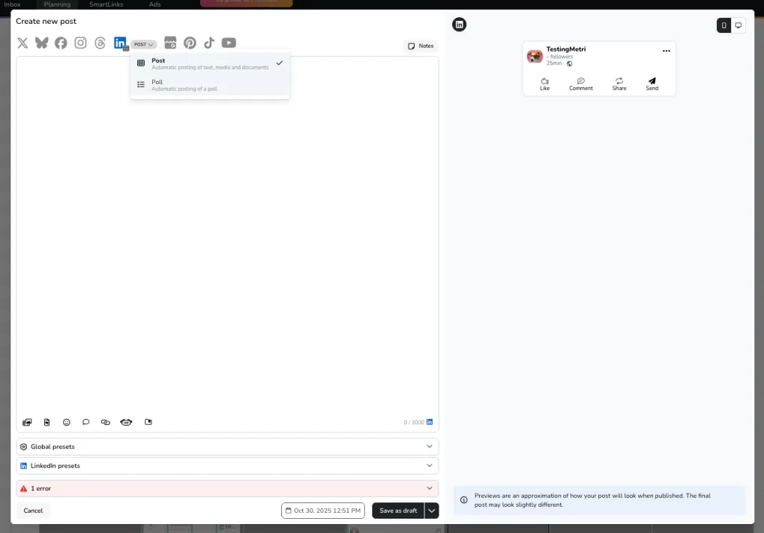This screenshot has width=764, height=533.
Task: Open the Oct 30, 2025 date picker field
Action: point(324,511)
